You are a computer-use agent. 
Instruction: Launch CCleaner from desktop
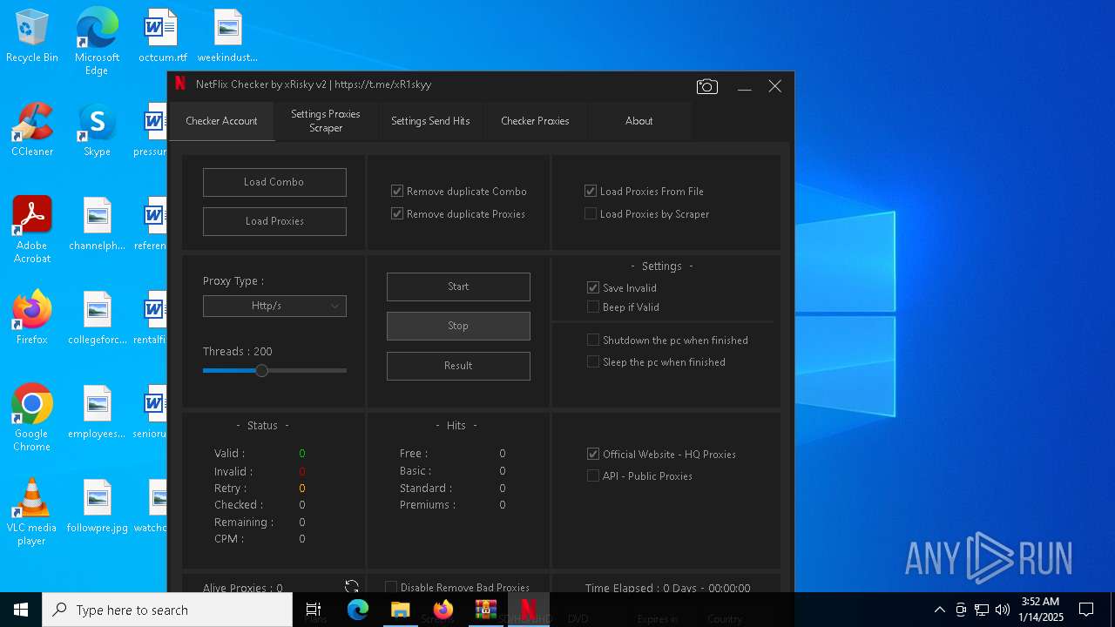pos(32,131)
